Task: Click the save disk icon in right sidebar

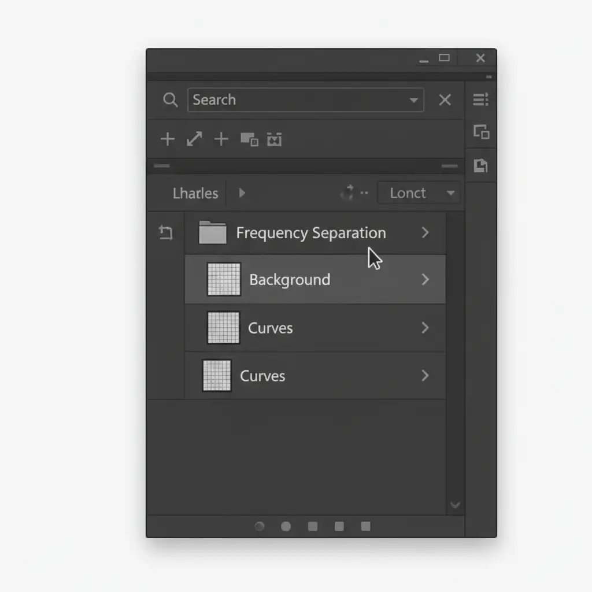Action: [480, 166]
